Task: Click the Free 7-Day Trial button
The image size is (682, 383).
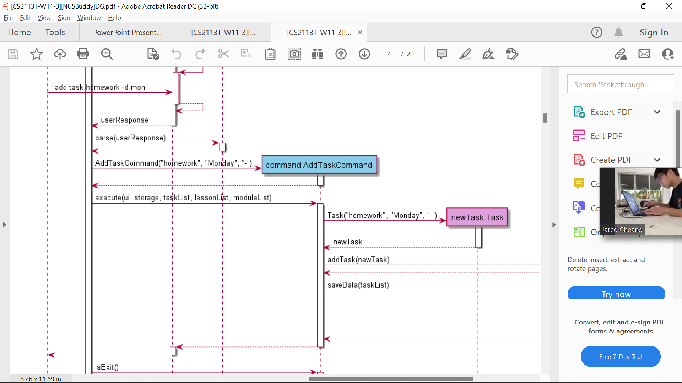Action: click(x=620, y=356)
